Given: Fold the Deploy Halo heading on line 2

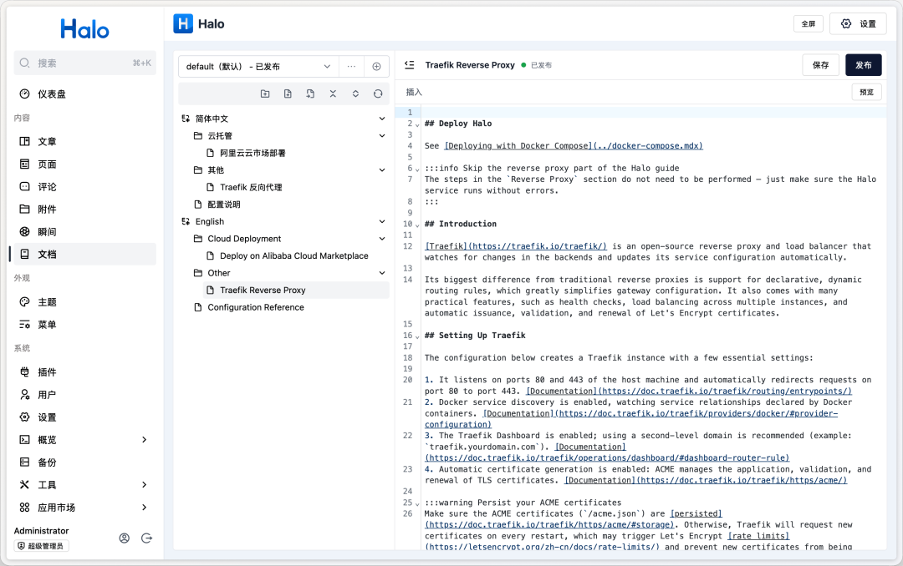Looking at the screenshot, I should tap(417, 124).
